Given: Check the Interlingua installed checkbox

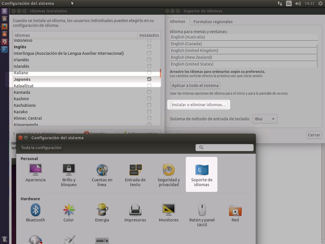Looking at the screenshot, I should pos(149,53).
